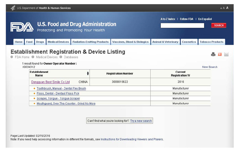The height and width of the screenshot is (150, 241).
Task: Switch to the Cosmetics tab
Action: (x=189, y=42)
